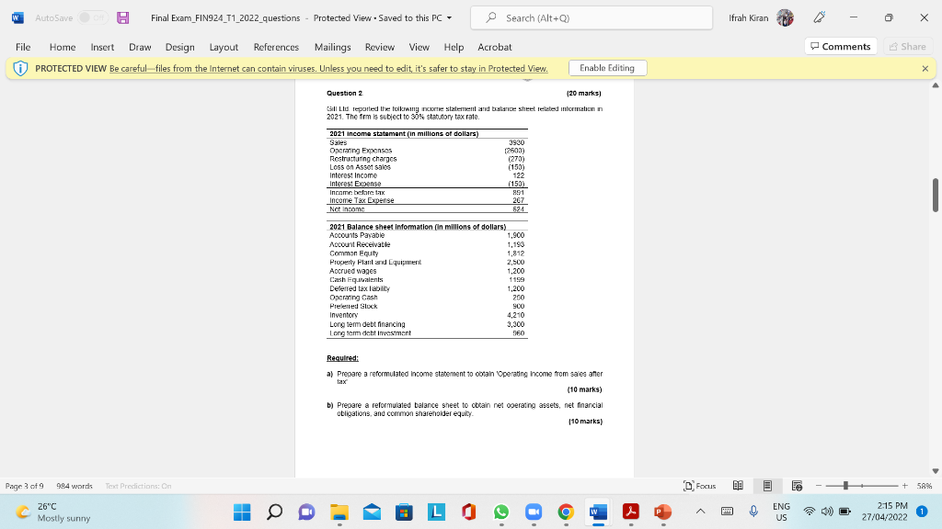This screenshot has width=942, height=529.
Task: Open the Review ribbon tab
Action: [379, 47]
